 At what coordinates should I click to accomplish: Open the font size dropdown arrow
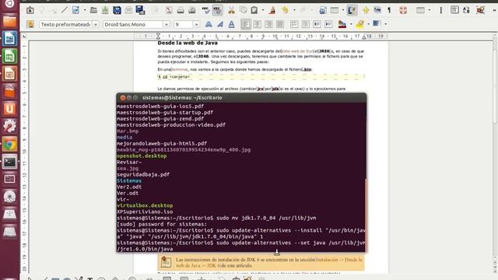coord(196,24)
